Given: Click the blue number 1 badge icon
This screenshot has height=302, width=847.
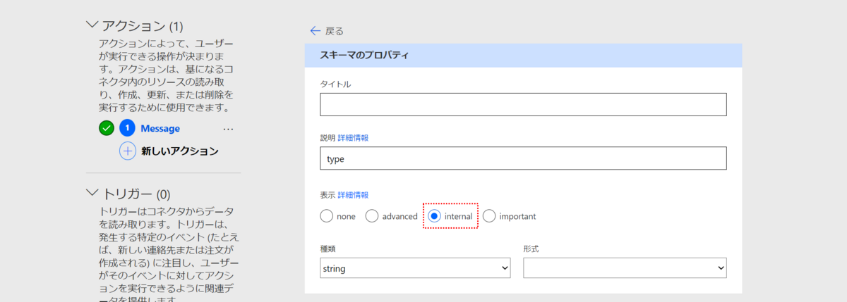Looking at the screenshot, I should pos(127,128).
